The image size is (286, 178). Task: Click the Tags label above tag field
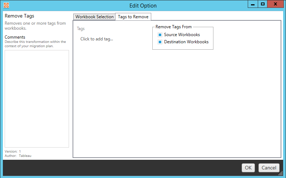(81, 29)
